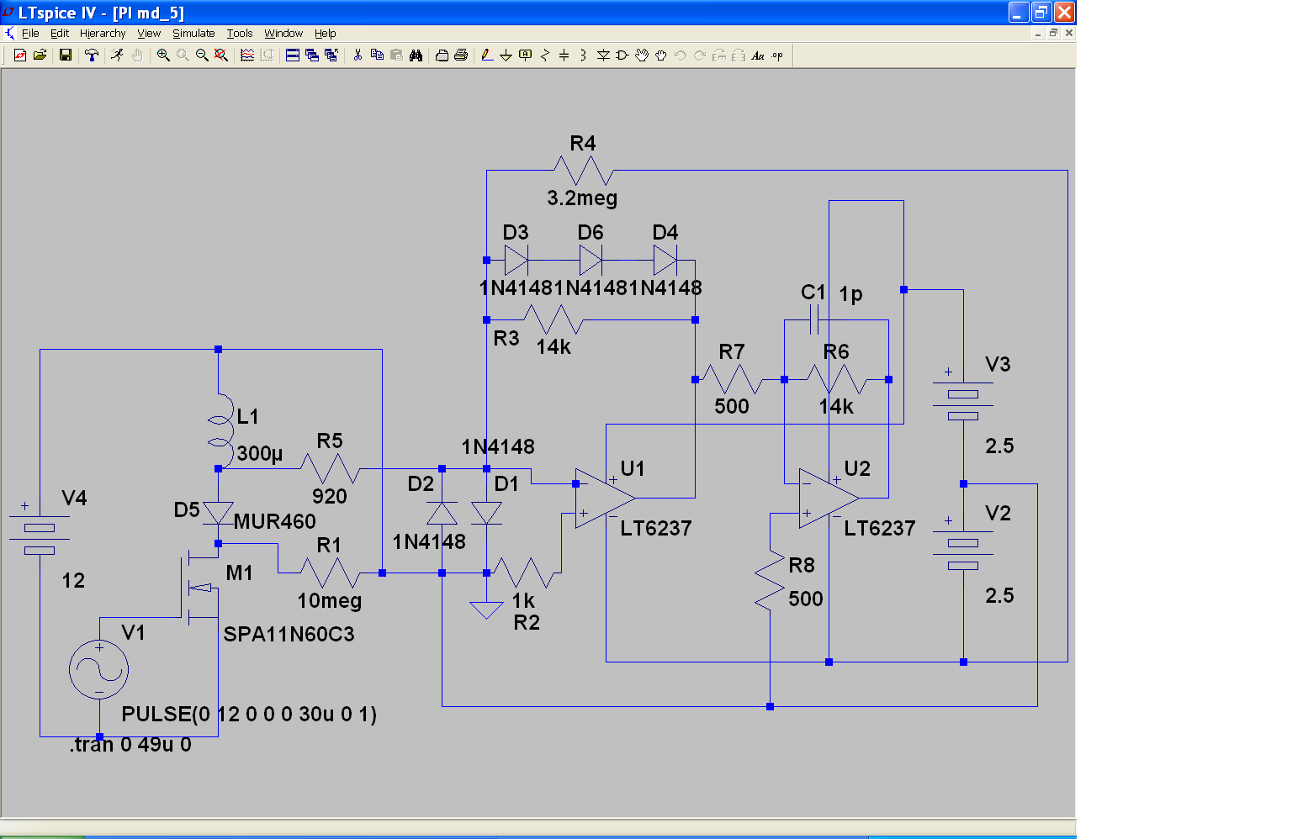Open Find with the binoculars icon
Screen dimensions: 1303x839
tap(416, 55)
